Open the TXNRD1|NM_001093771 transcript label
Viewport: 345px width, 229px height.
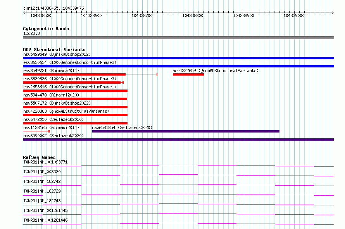click(x=45, y=162)
